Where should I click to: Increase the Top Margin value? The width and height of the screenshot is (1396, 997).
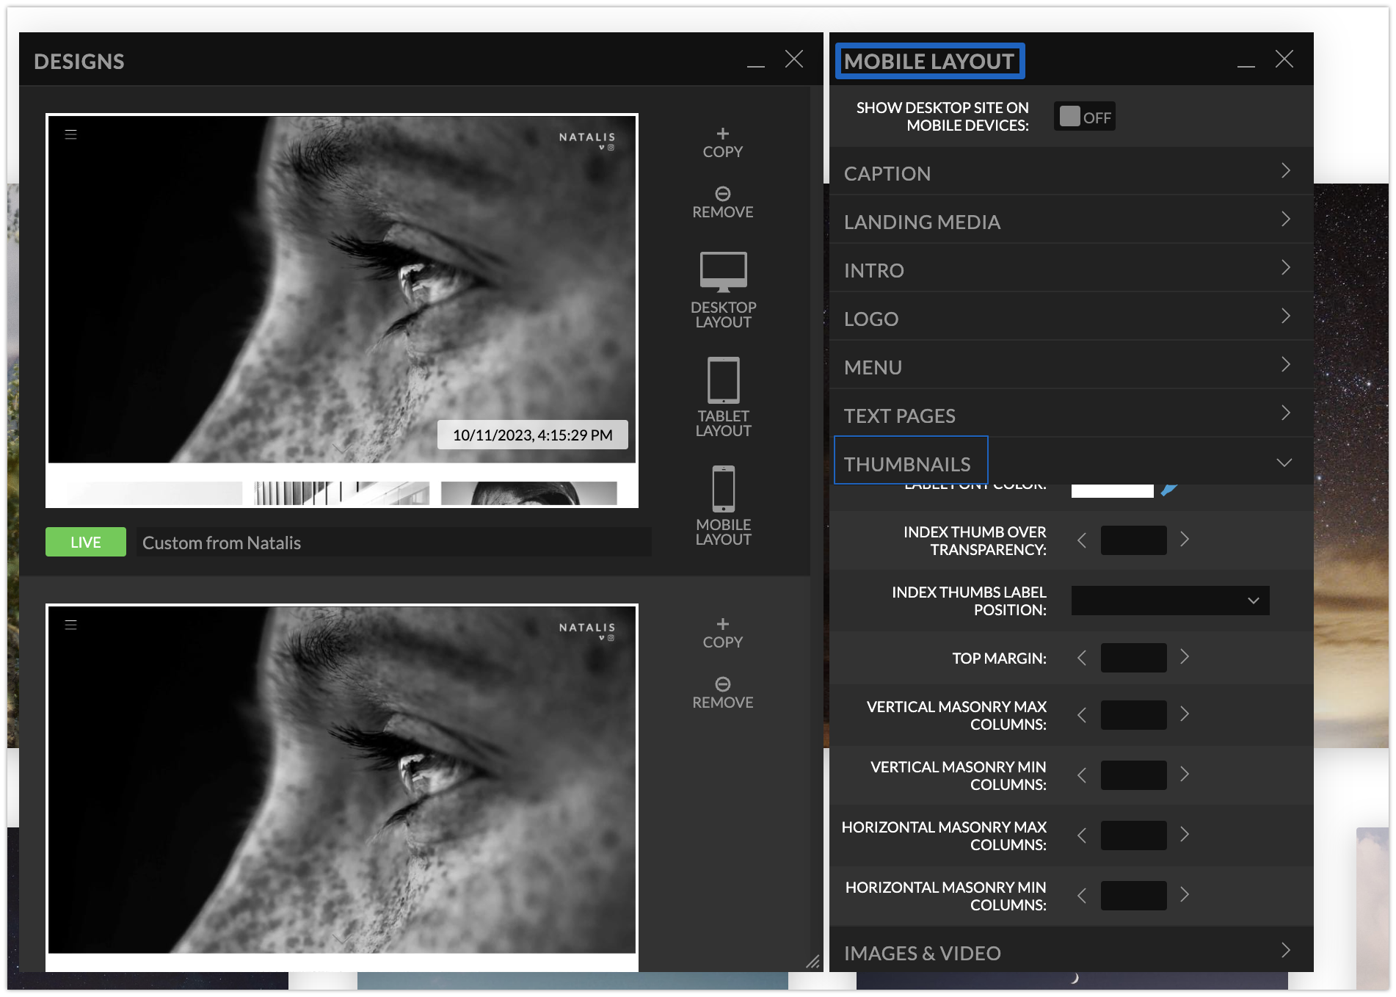coord(1185,657)
